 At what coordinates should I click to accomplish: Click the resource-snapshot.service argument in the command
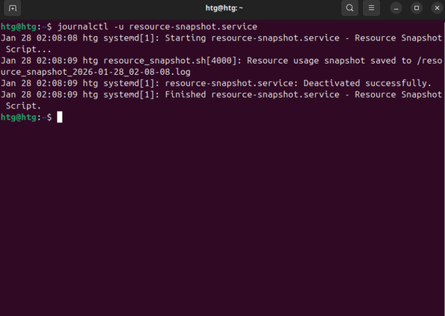(193, 27)
